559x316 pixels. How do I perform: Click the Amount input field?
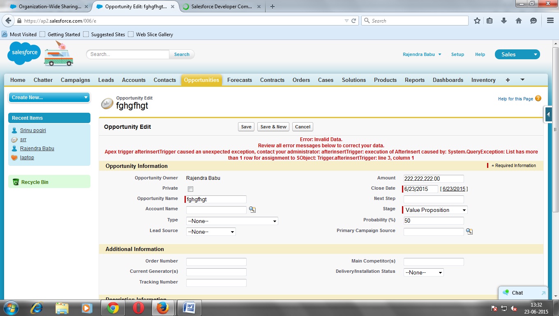click(x=434, y=179)
